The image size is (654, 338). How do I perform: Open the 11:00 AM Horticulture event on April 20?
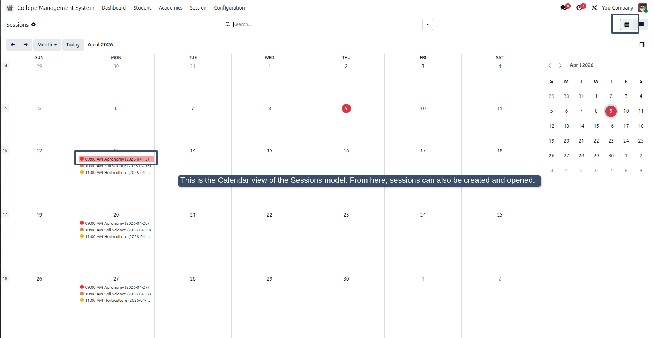point(116,237)
